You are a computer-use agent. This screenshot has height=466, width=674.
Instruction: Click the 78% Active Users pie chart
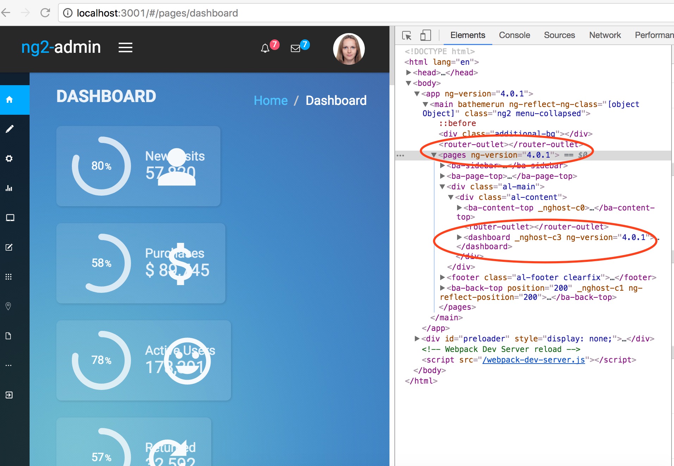(101, 360)
